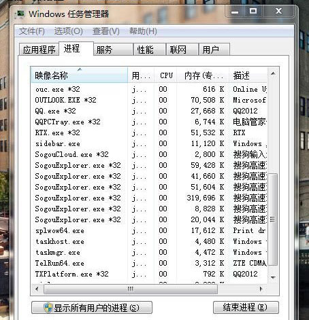The image size is (309, 320).
Task: Click the 70,508 K memory value
Action: coord(208,100)
